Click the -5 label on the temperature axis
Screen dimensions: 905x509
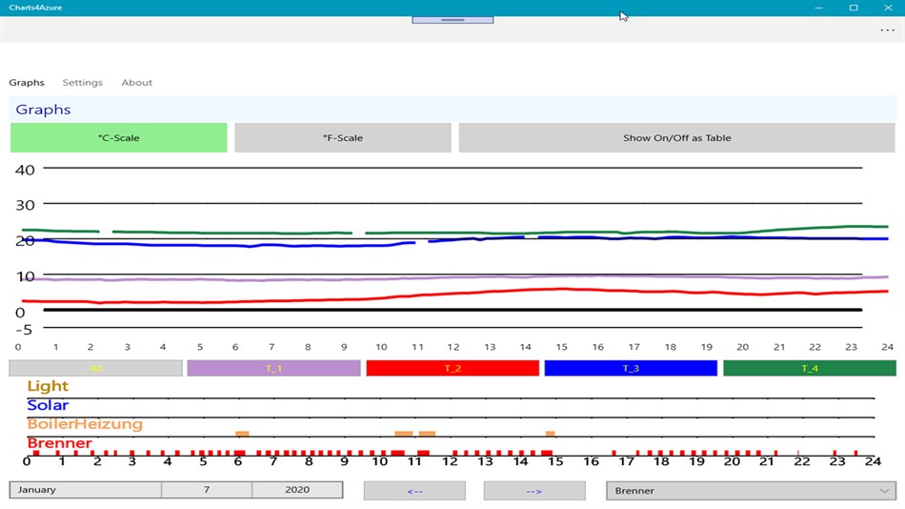point(24,329)
